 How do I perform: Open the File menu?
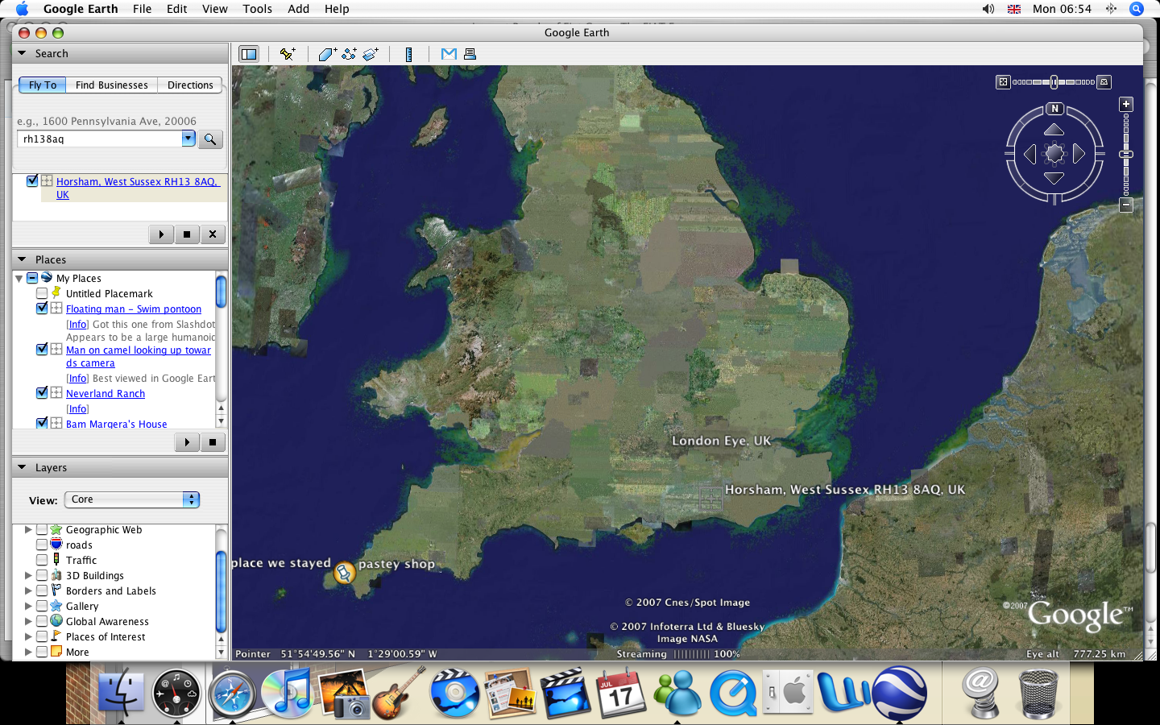(x=143, y=9)
